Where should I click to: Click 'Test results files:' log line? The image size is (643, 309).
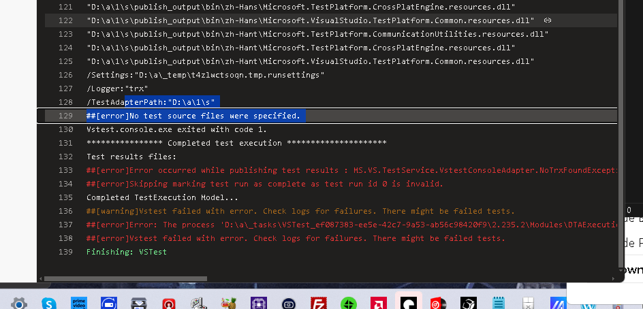tap(131, 157)
